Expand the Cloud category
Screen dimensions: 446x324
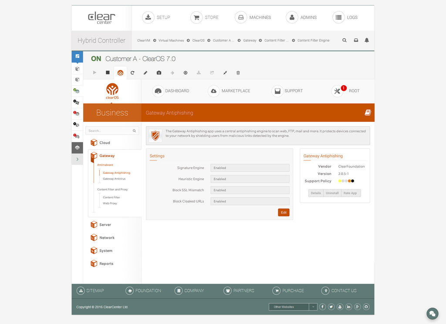click(100, 143)
